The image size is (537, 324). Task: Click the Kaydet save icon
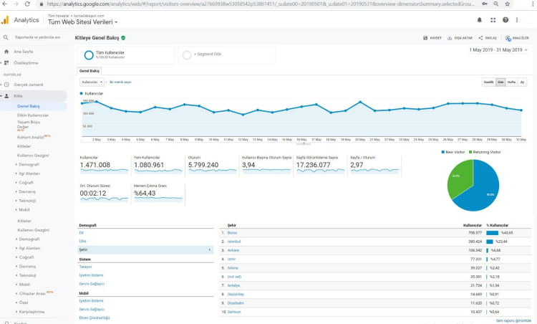point(425,38)
